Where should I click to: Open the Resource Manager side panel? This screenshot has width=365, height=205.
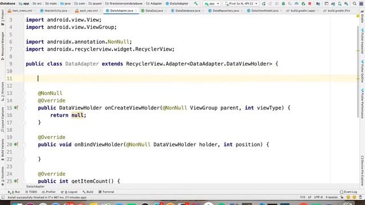pyautogui.click(x=2, y=46)
